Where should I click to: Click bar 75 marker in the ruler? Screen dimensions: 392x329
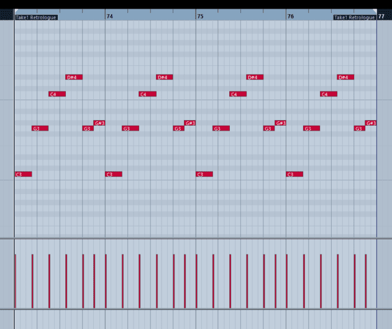200,16
